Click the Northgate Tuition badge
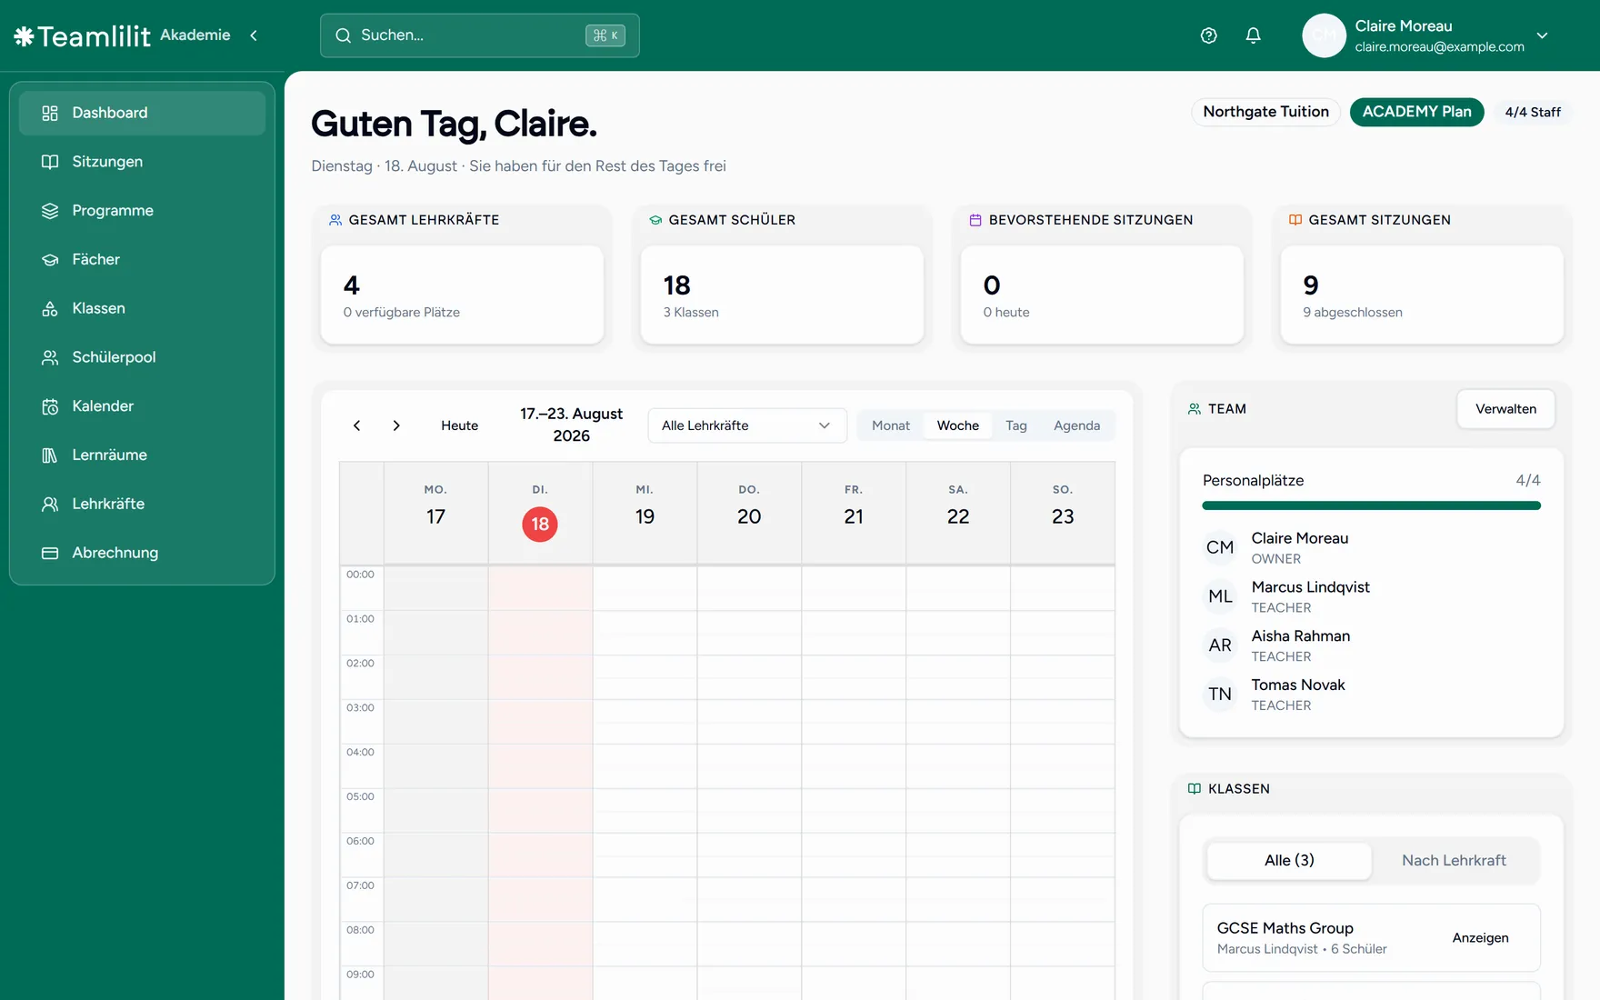The image size is (1600, 1000). [x=1265, y=112]
